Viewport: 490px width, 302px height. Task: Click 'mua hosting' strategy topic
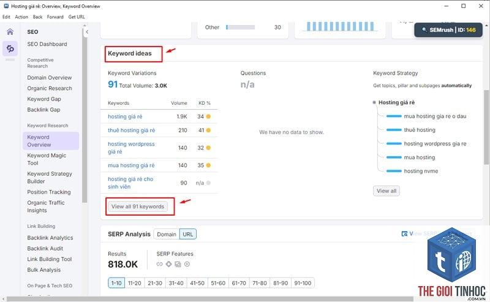click(420, 157)
